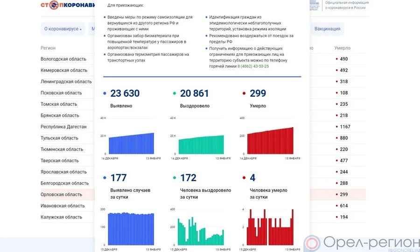Click the Стопкоронавирус site logo
Image resolution: width=420 pixels, height=252 pixels.
point(67,6)
